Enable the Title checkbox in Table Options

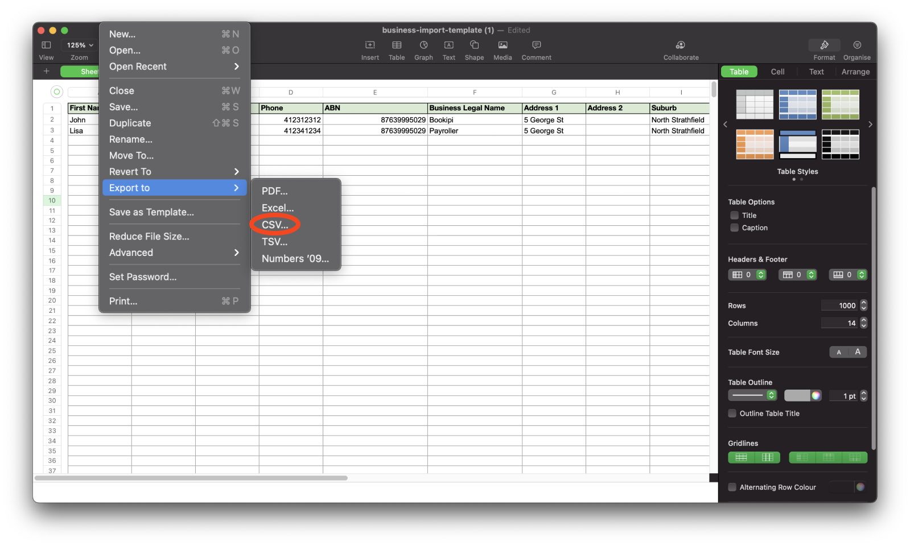tap(735, 216)
